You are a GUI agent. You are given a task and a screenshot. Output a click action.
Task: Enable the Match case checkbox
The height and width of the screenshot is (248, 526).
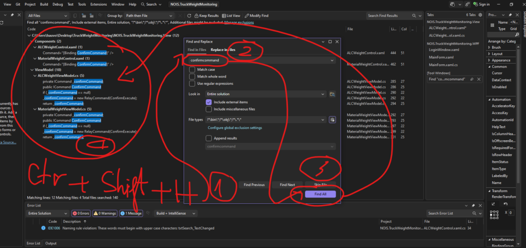(192, 69)
